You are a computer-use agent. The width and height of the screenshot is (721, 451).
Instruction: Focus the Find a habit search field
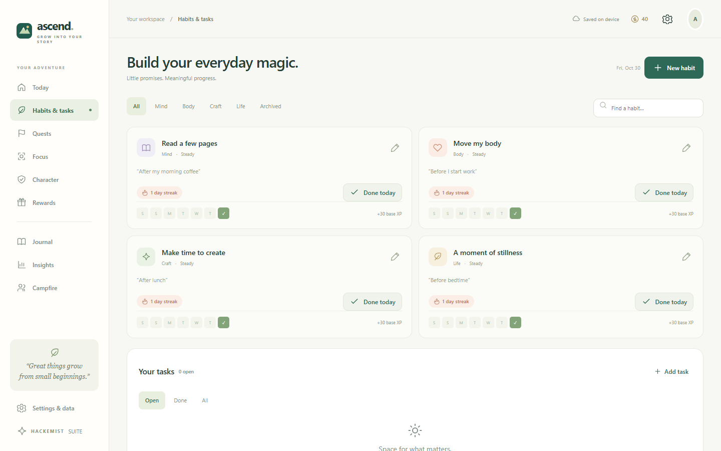pos(648,108)
